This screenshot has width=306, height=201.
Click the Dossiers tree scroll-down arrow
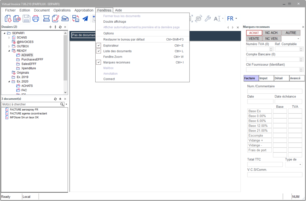(65, 92)
